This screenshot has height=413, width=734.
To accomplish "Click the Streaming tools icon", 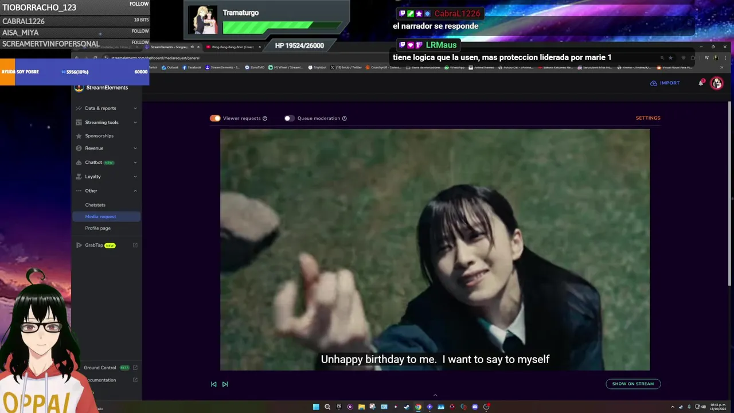I will click(x=79, y=122).
